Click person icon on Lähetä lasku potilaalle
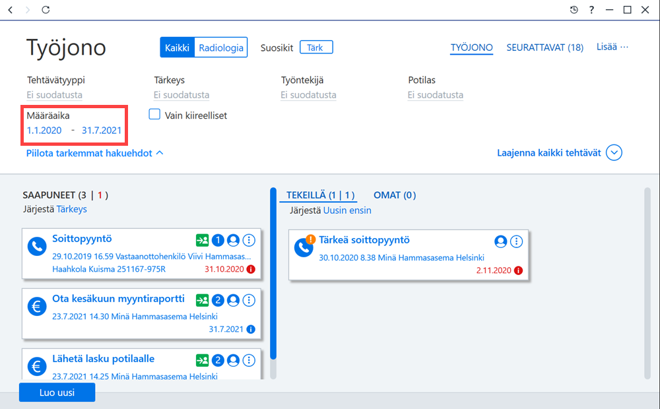 tap(233, 361)
